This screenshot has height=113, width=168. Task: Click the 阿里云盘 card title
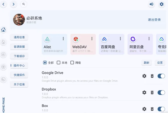(x=136, y=47)
